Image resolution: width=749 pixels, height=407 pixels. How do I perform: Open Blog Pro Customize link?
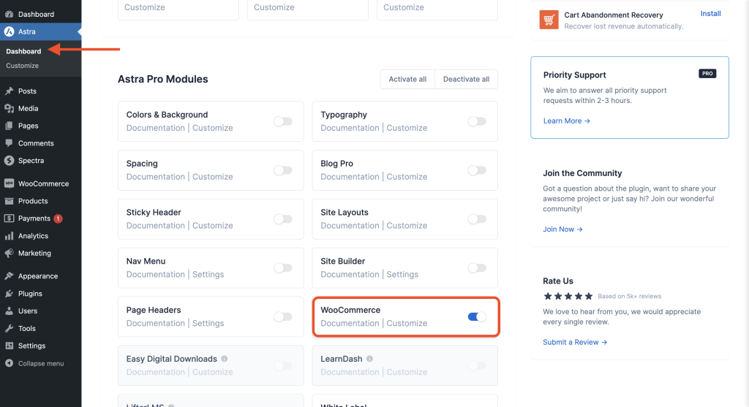407,177
